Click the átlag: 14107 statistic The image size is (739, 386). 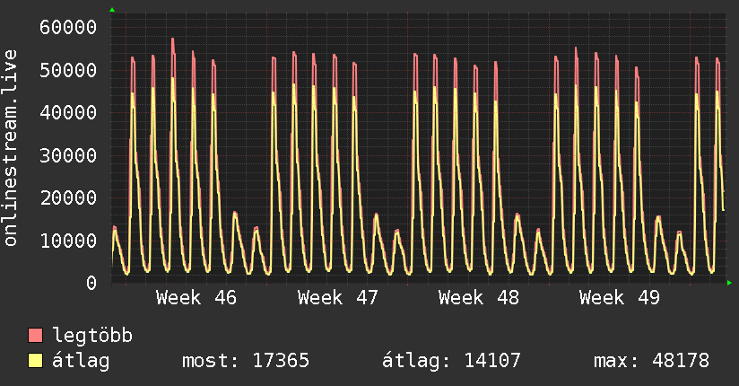451,361
